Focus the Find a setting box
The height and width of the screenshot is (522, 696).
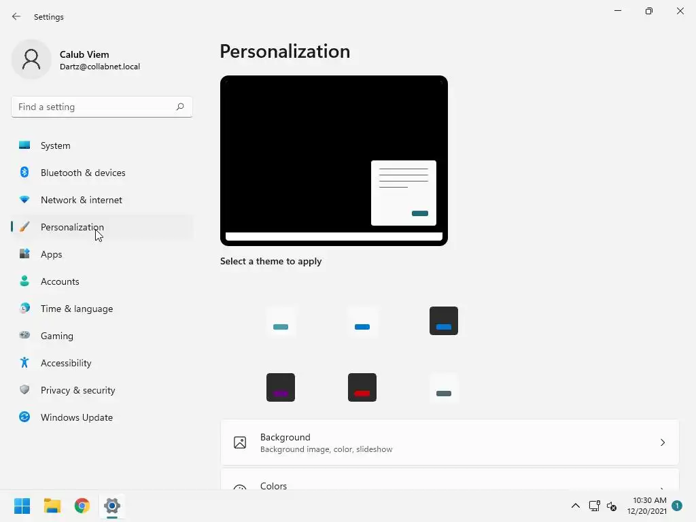click(102, 107)
